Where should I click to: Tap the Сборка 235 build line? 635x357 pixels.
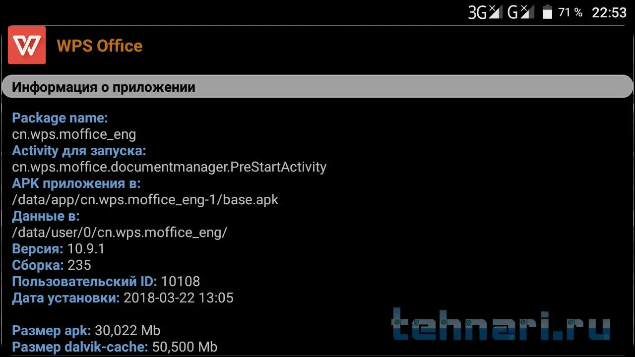click(52, 265)
